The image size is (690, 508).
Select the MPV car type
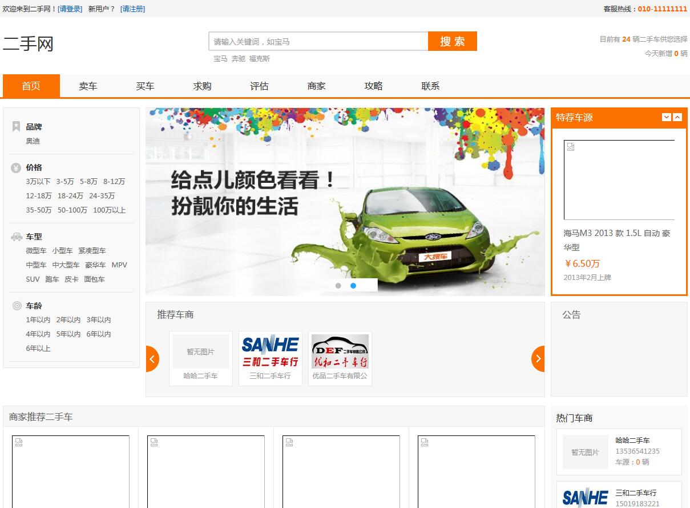[x=119, y=265]
